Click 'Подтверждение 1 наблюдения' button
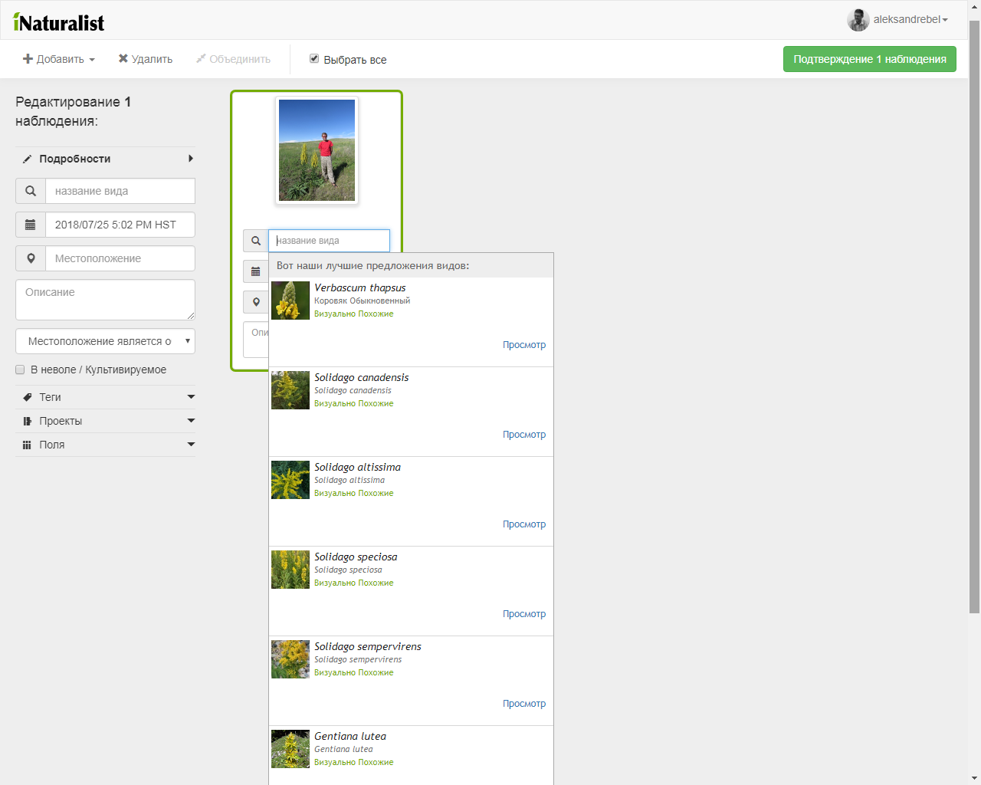Viewport: 981px width, 785px height. (x=869, y=59)
